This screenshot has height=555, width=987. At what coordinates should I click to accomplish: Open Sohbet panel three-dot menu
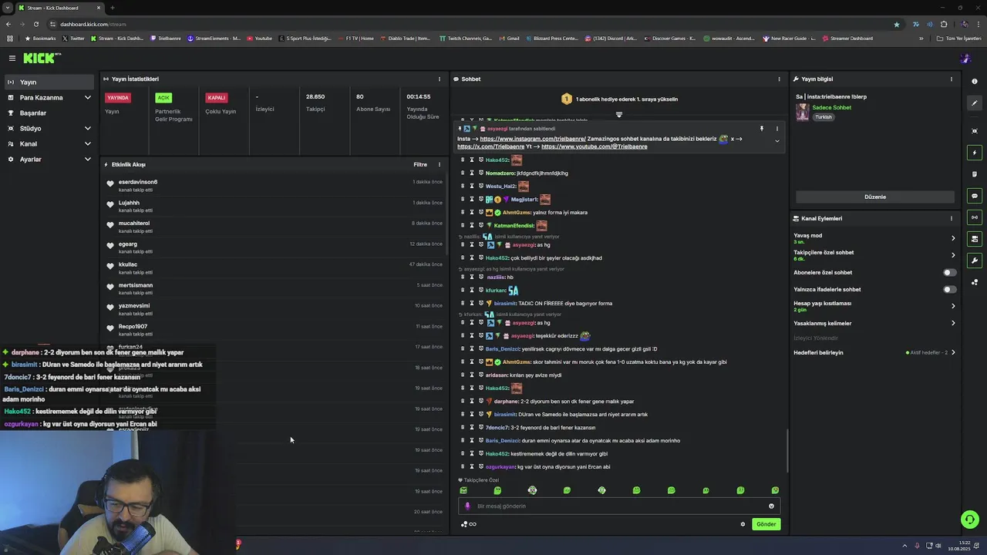(779, 79)
